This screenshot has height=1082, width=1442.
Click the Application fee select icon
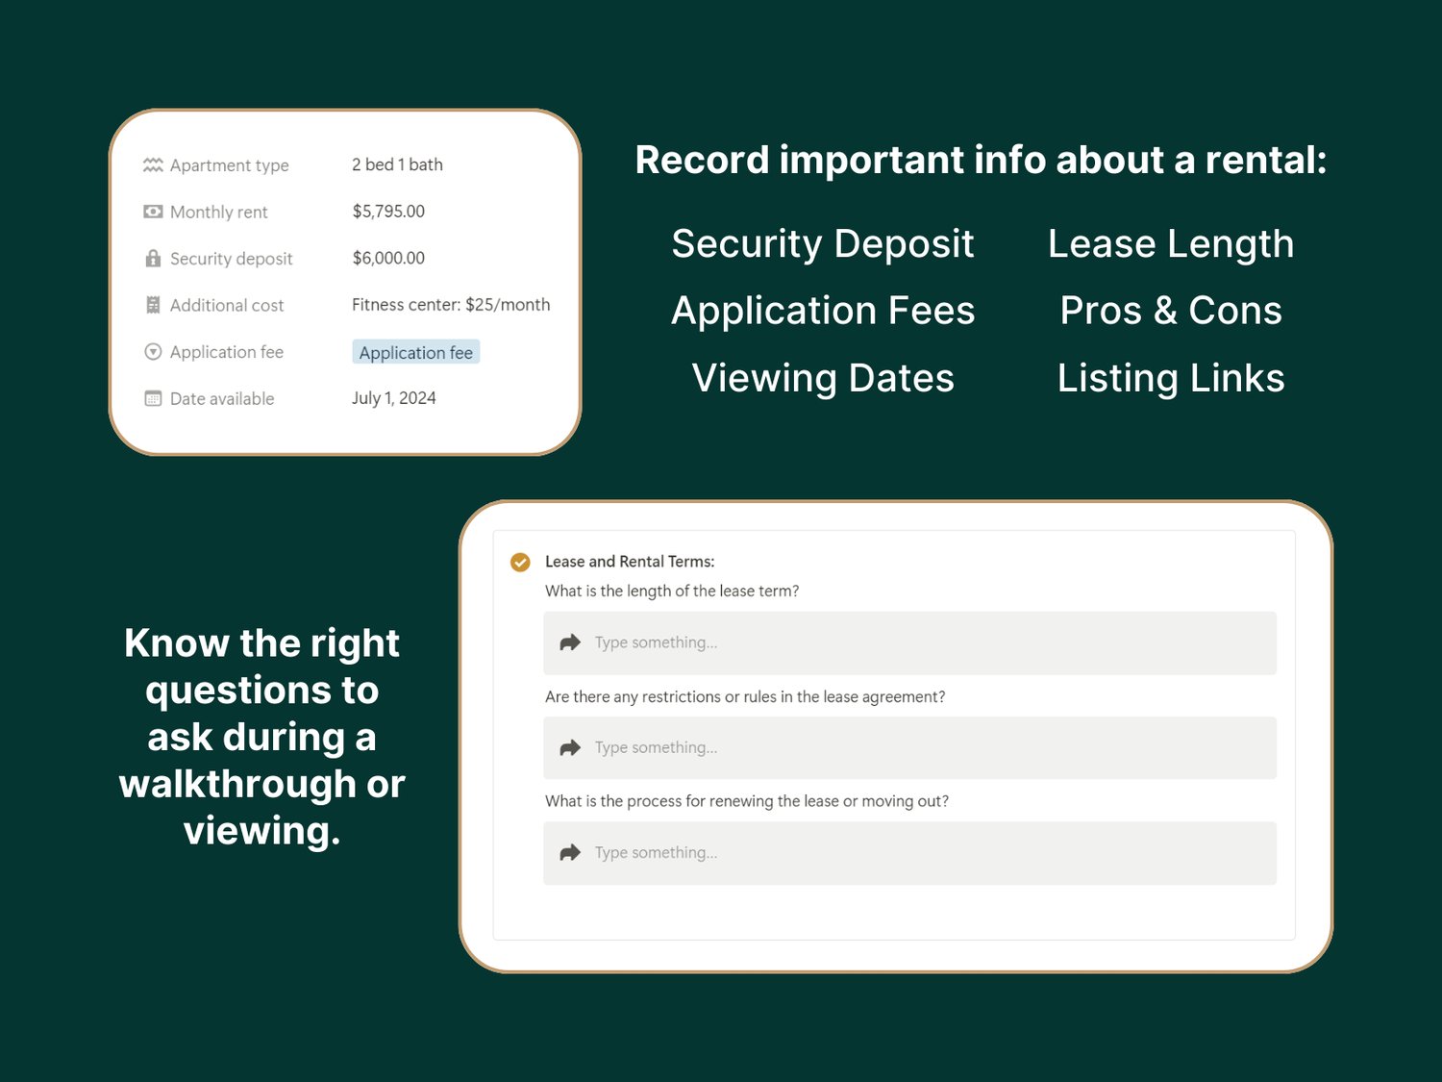153,352
